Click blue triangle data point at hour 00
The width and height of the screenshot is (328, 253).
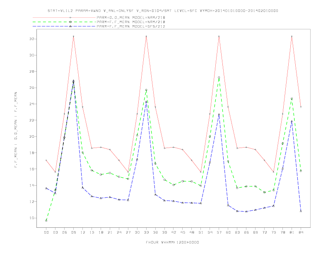pos(46,188)
